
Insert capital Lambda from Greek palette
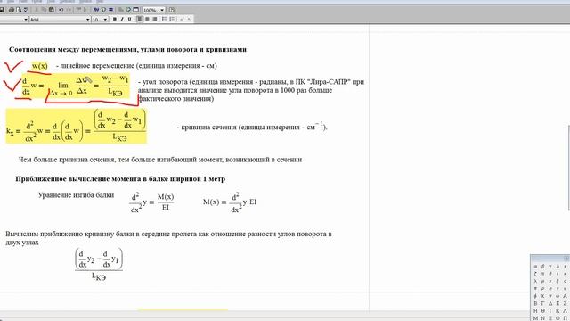coord(566,311)
